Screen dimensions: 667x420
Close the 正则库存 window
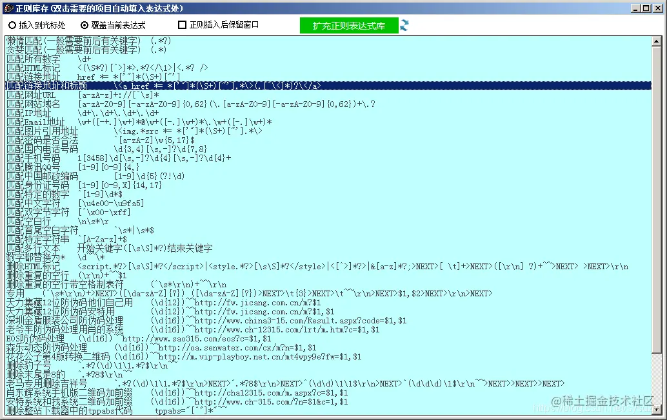(657, 8)
